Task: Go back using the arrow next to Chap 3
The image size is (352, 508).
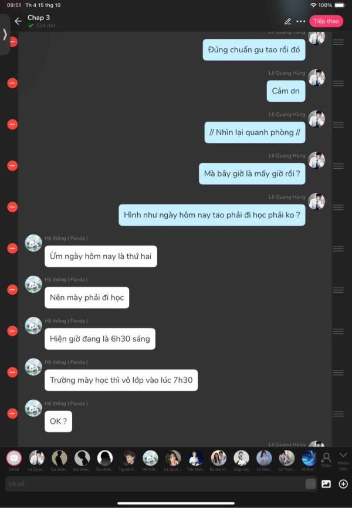Action: (x=18, y=21)
